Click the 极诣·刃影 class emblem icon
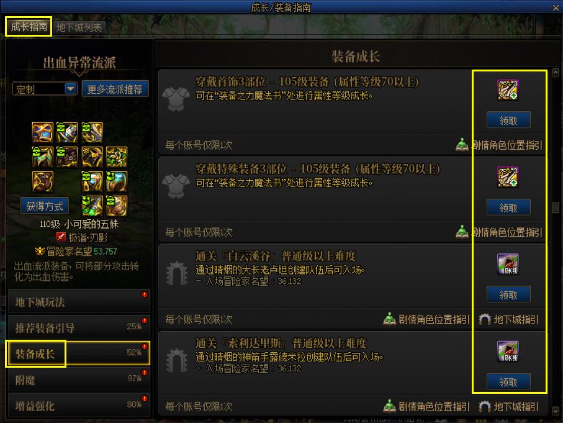Viewport: 563px width, 423px height. pos(61,237)
